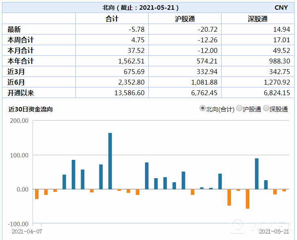Click the 2021-04-07 axis date label

[x=26, y=231]
